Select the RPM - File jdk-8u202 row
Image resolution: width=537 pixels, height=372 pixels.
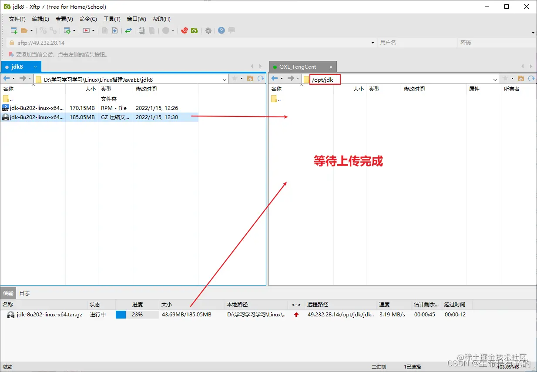(100, 108)
